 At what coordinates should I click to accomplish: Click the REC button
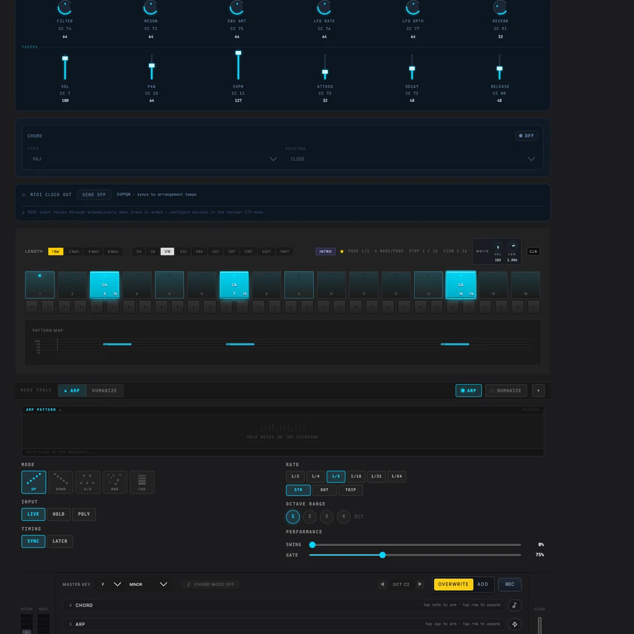tap(510, 584)
